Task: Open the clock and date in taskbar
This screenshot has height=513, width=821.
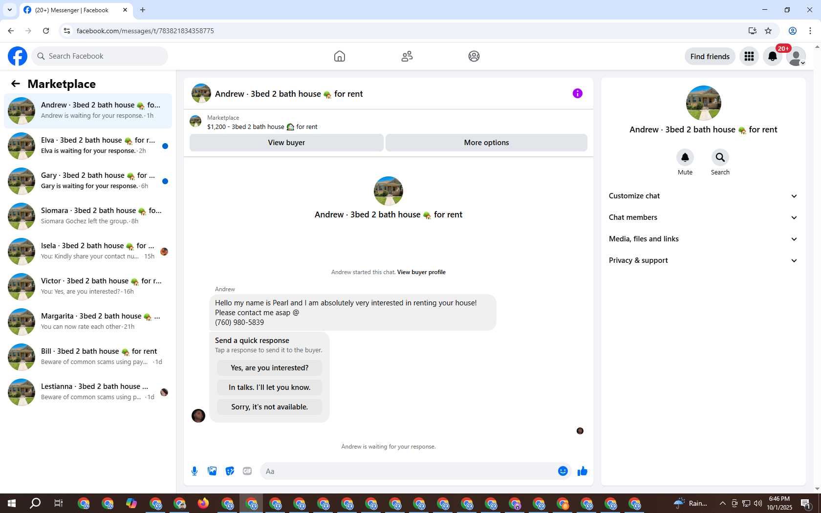Action: click(x=779, y=503)
